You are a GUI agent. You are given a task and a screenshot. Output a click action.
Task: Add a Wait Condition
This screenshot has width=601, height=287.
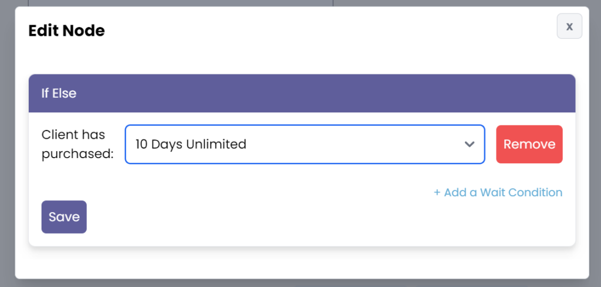coord(498,192)
